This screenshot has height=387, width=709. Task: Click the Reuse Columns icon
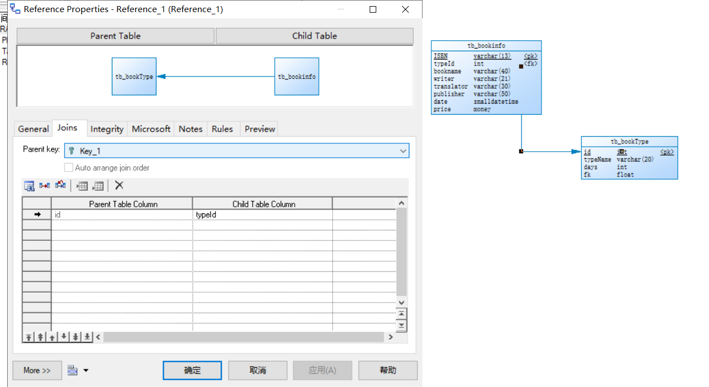pos(45,186)
